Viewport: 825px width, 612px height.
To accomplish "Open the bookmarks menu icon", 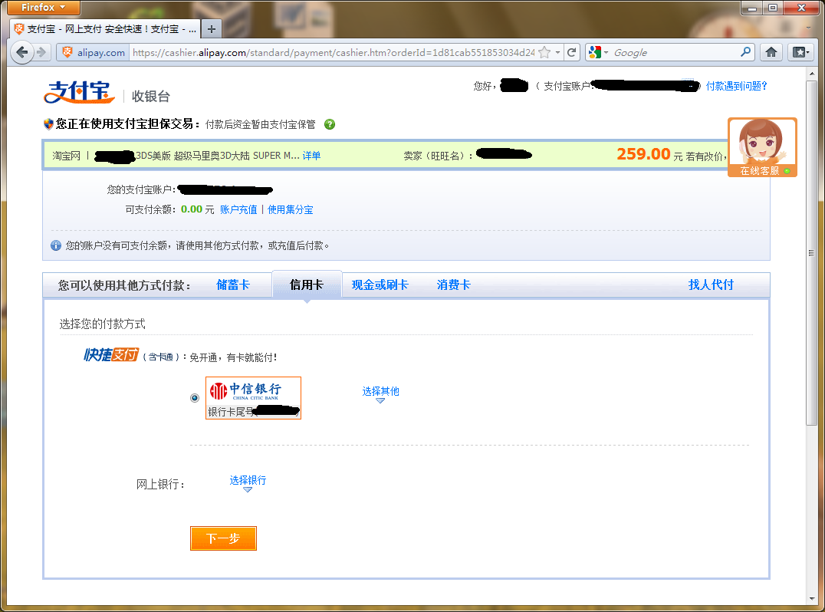I will 800,52.
